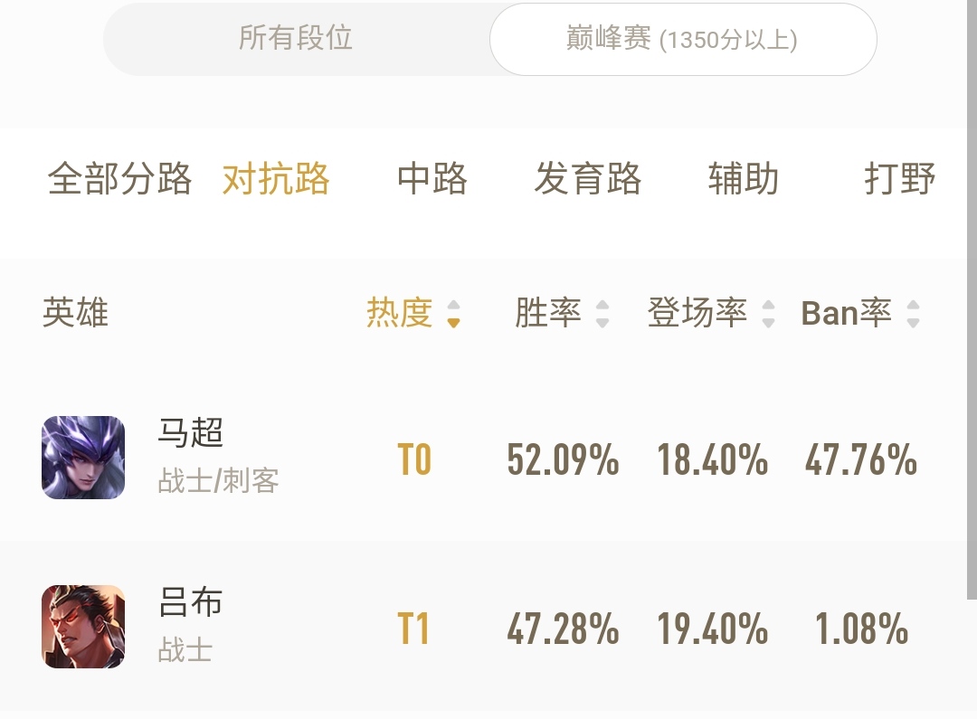Click the vertical scrollbar on right edge
The height and width of the screenshot is (719, 977).
pos(972,299)
